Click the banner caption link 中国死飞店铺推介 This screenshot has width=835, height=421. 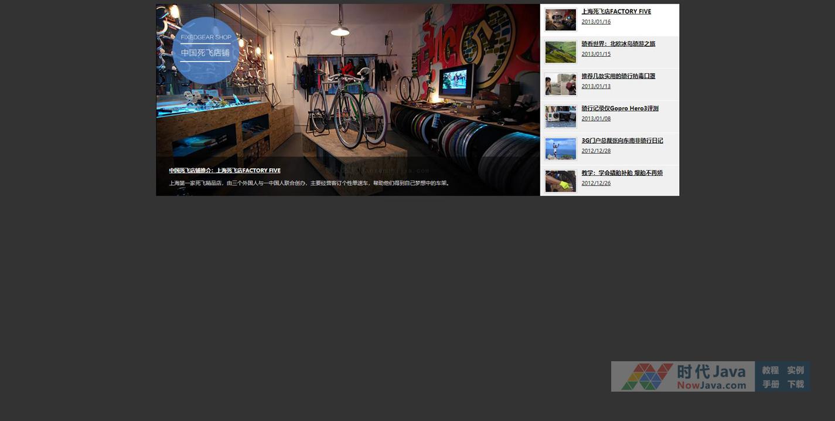(x=224, y=171)
